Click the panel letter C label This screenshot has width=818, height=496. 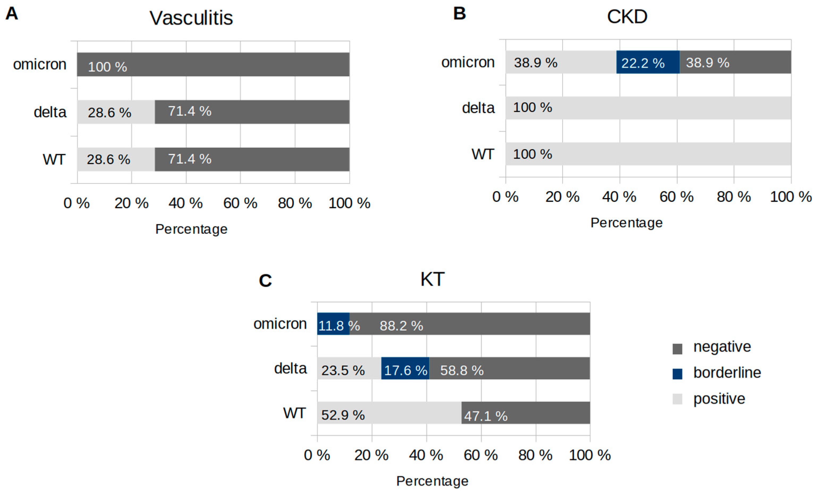pos(265,280)
